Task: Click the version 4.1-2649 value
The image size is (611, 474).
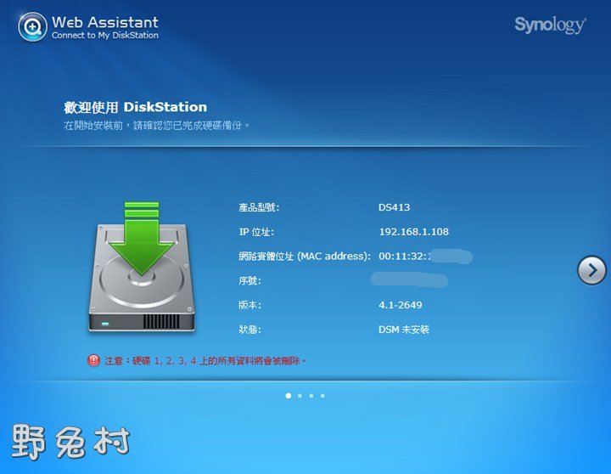Action: pyautogui.click(x=401, y=305)
